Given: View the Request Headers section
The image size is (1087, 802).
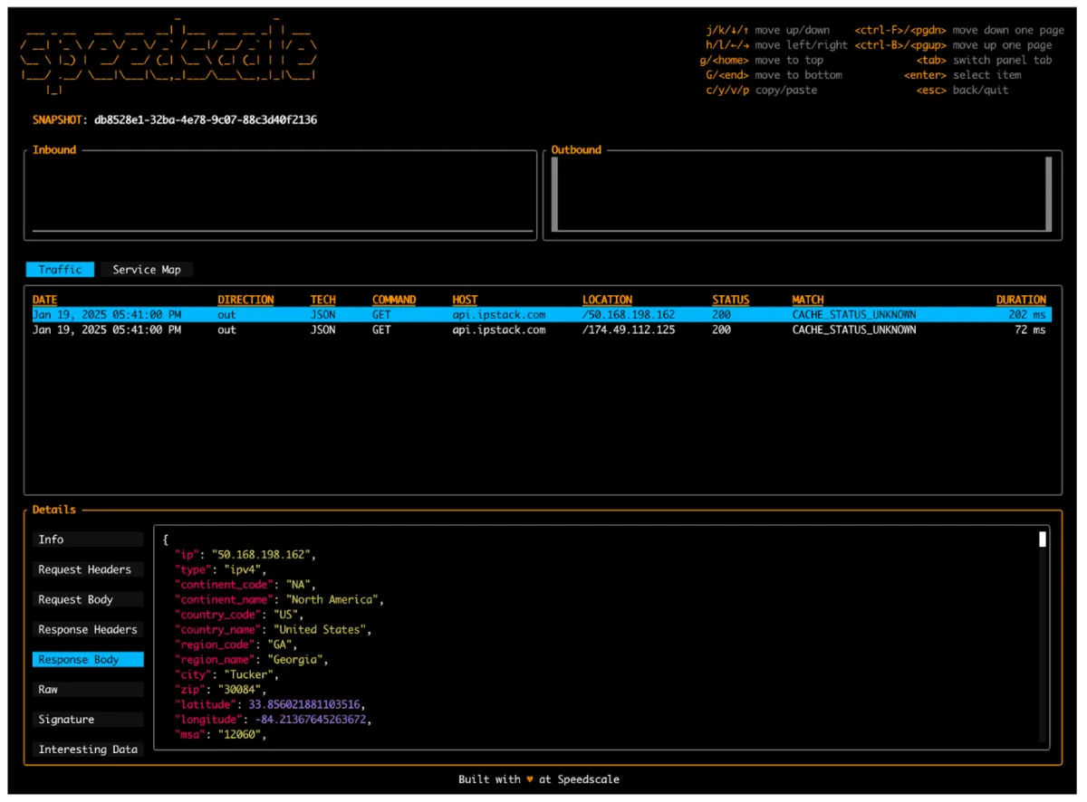Looking at the screenshot, I should [87, 568].
